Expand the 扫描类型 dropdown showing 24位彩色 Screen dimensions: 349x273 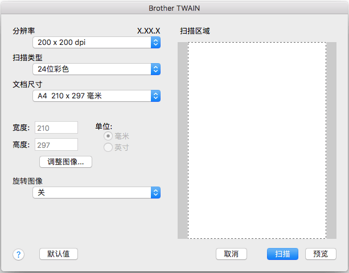point(96,69)
